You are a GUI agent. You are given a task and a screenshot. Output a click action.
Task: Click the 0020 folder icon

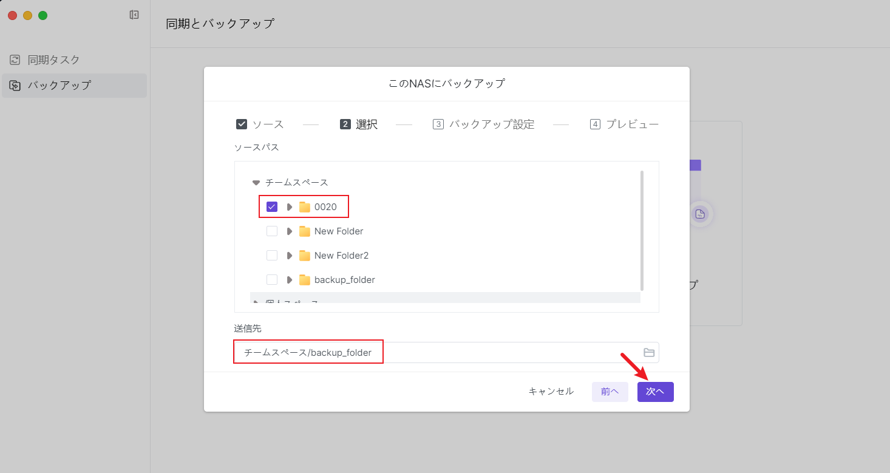pos(305,207)
